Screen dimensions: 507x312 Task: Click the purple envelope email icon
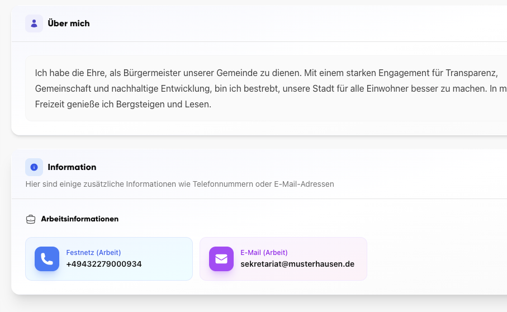click(221, 259)
